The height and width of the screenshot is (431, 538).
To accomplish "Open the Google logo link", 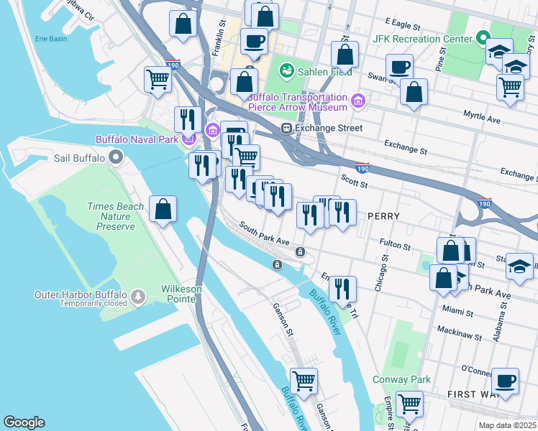I will tap(24, 422).
